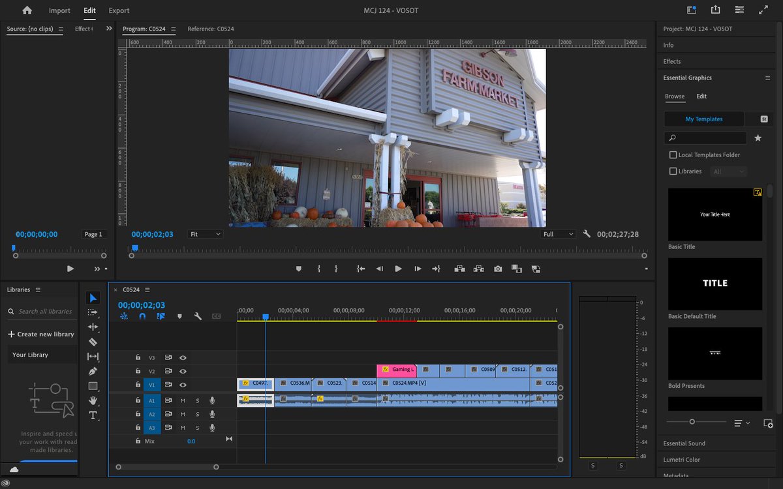Image resolution: width=783 pixels, height=489 pixels.
Task: Select the Selection arrow tool
Action: point(93,298)
